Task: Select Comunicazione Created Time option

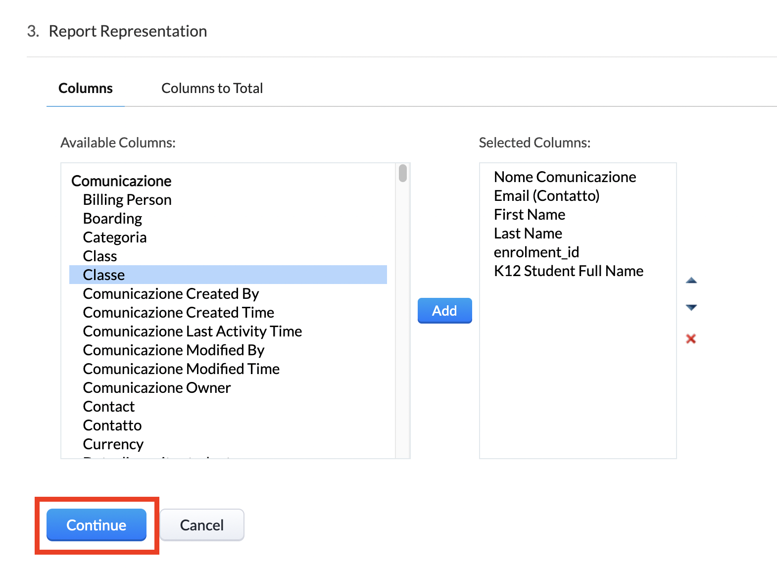Action: [178, 313]
